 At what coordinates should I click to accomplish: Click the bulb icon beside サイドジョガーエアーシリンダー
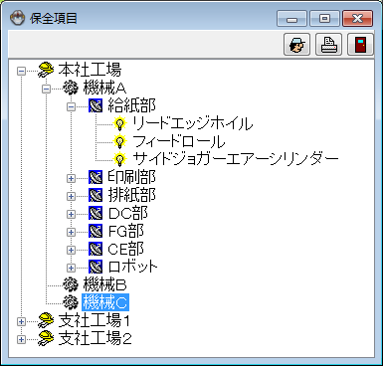(x=119, y=160)
